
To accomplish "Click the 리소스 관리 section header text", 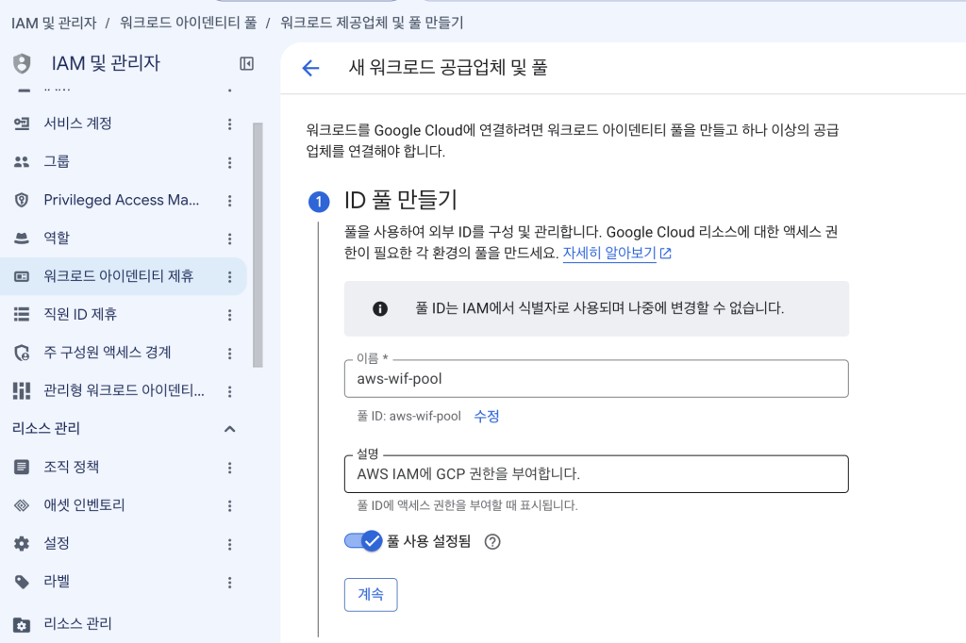I will pos(46,429).
